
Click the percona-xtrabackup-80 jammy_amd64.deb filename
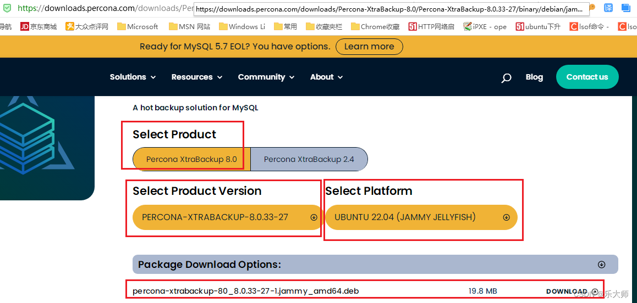pos(246,291)
